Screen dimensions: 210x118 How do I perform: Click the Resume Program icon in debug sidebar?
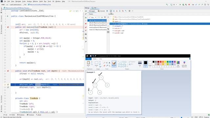(x=86, y=17)
